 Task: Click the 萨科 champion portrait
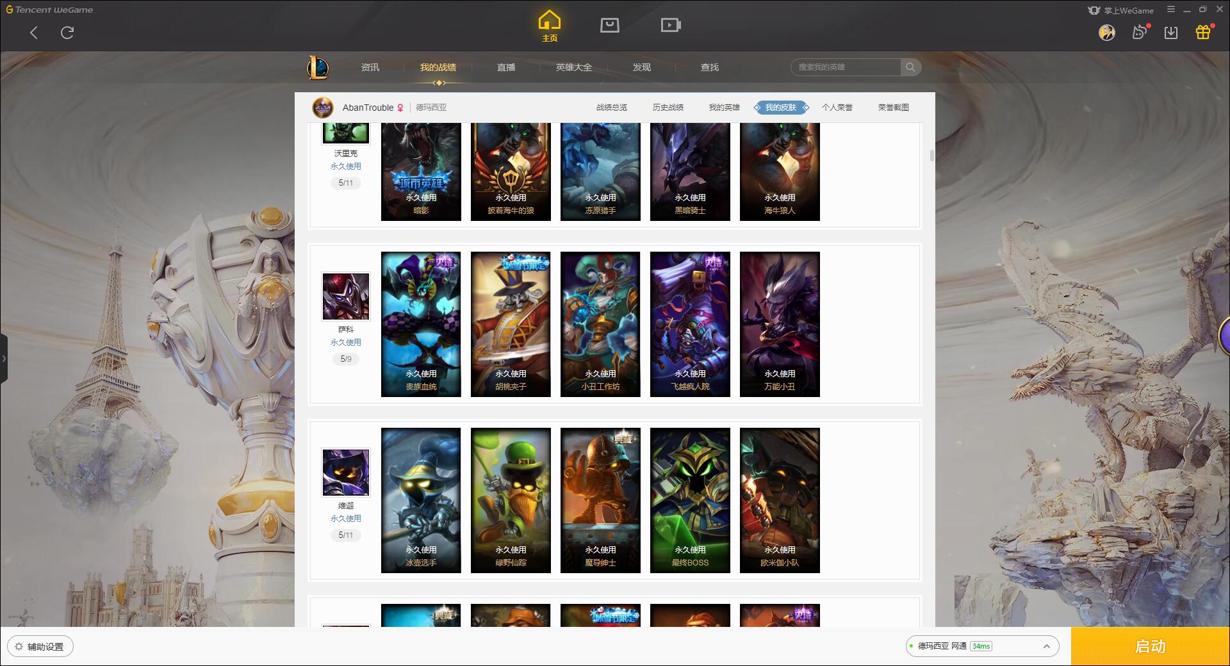tap(346, 296)
